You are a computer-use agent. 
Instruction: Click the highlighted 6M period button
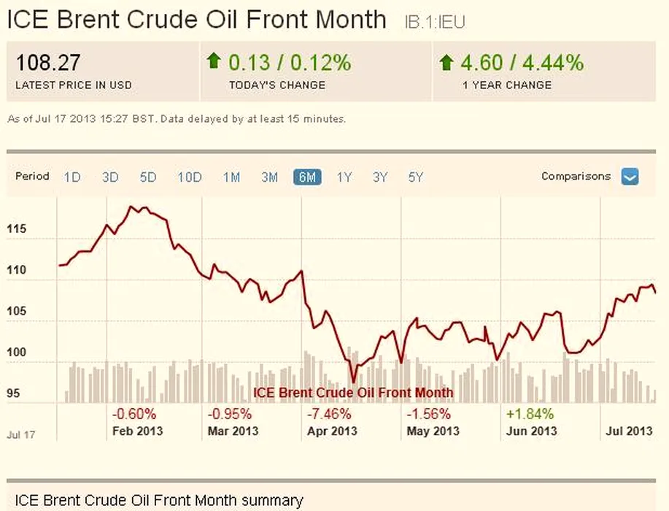coord(307,177)
